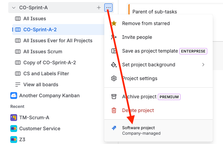
Task: Select Delete project from the menu
Action: click(x=138, y=110)
